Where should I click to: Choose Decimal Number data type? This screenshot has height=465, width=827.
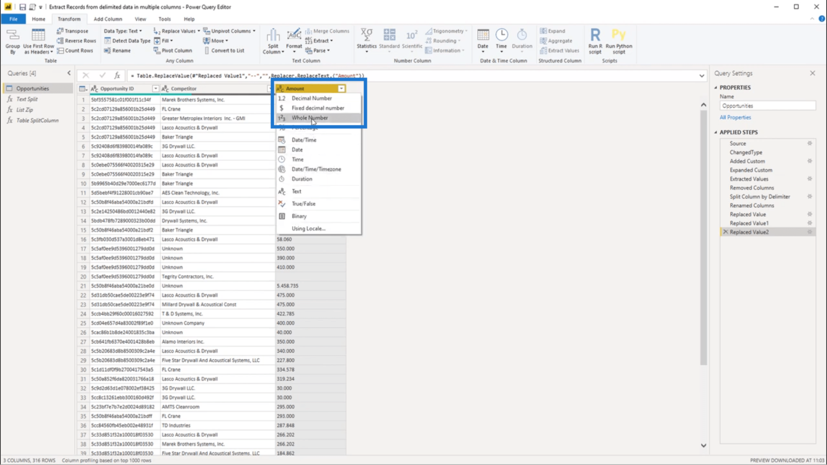[x=318, y=98]
